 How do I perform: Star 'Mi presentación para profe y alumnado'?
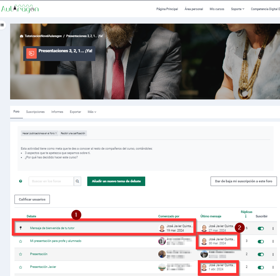point(21,241)
